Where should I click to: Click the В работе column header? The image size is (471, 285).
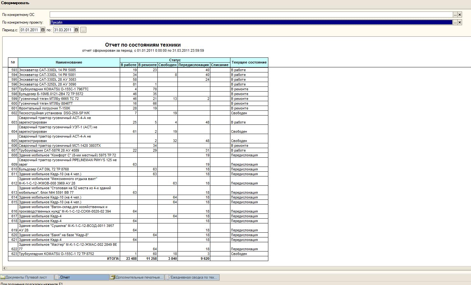(129, 65)
